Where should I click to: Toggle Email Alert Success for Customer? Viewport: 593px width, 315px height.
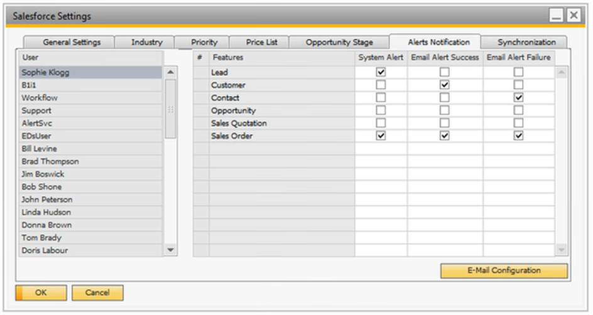click(445, 85)
